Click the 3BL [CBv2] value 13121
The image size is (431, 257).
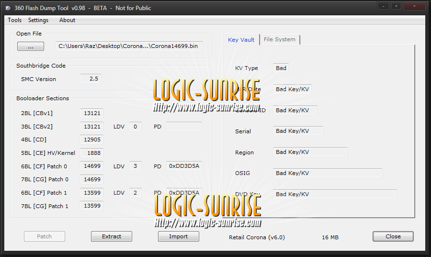pyautogui.click(x=91, y=127)
